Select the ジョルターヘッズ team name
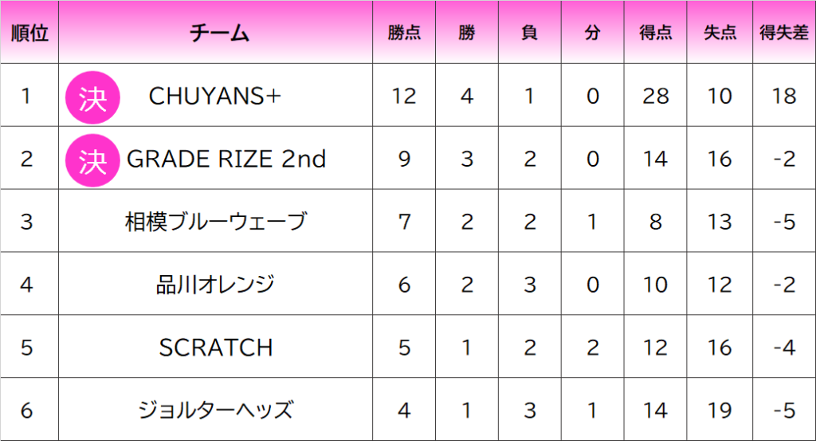 pyautogui.click(x=216, y=410)
